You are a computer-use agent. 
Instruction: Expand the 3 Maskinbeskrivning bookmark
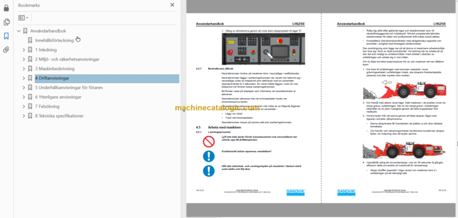point(24,69)
